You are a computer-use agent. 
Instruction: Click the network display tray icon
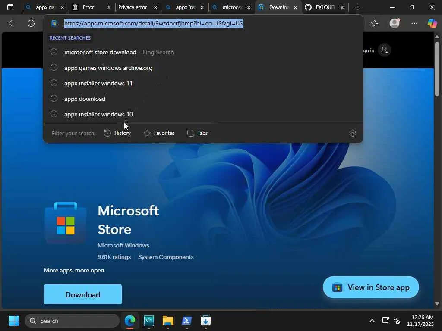[385, 321]
